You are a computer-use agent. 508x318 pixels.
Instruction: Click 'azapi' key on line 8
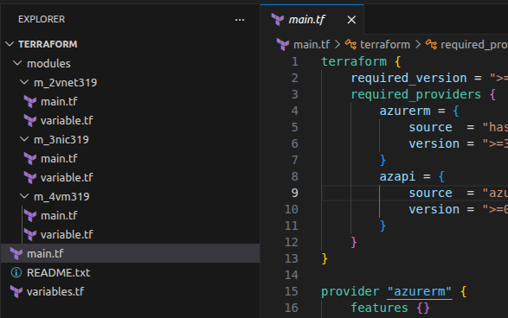coord(397,176)
